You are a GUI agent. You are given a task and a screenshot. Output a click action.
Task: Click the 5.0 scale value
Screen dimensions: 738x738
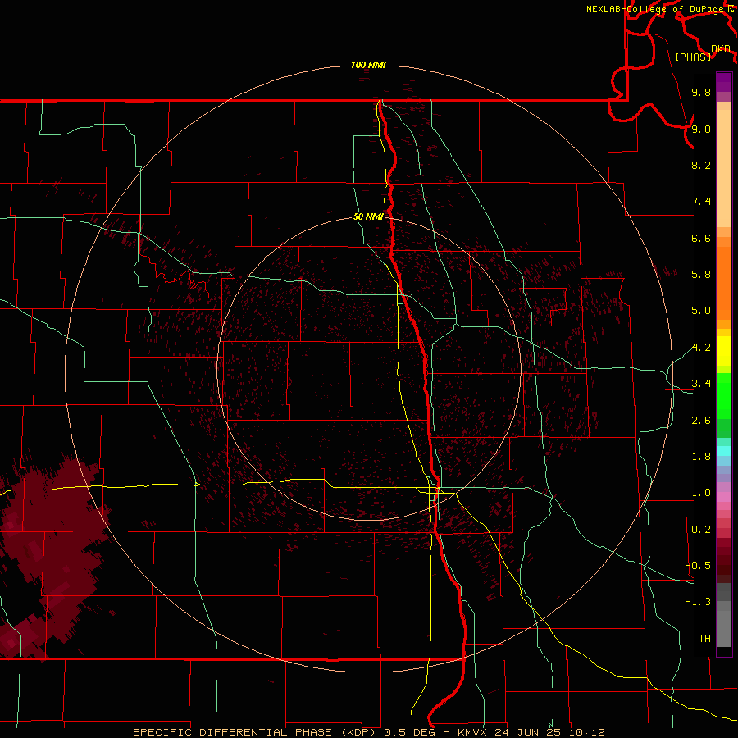[701, 311]
